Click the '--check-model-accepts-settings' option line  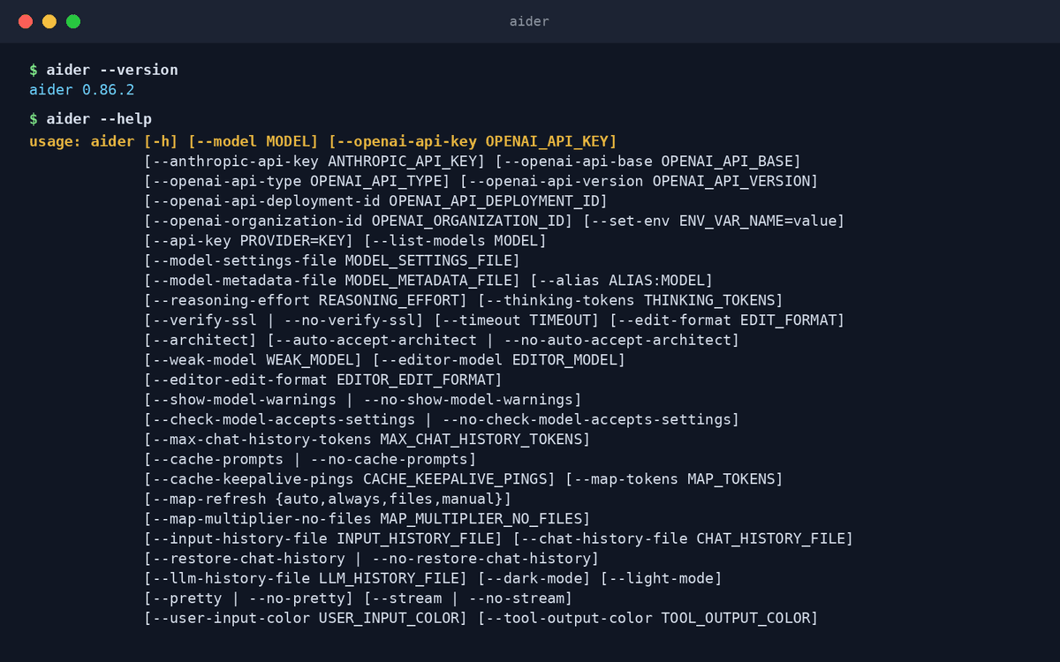pos(442,419)
